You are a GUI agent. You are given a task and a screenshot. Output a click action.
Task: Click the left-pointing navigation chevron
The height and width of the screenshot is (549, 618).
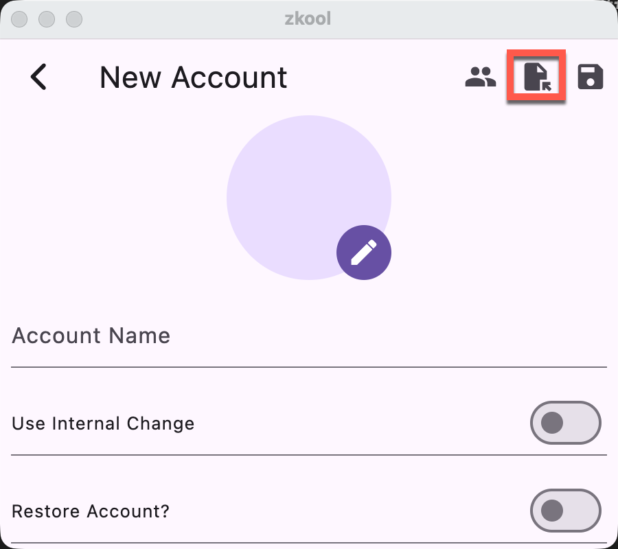tap(39, 77)
